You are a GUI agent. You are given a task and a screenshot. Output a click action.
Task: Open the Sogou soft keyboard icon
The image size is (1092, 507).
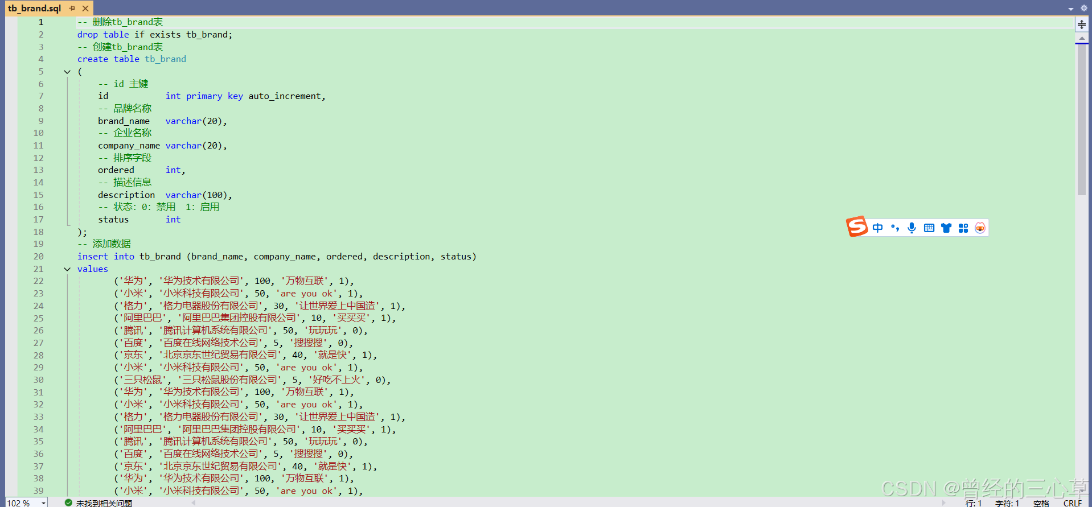[x=929, y=228]
